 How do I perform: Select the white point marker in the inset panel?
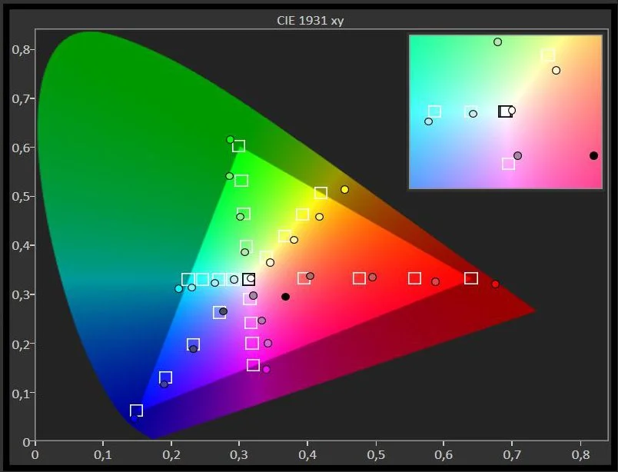coord(507,111)
